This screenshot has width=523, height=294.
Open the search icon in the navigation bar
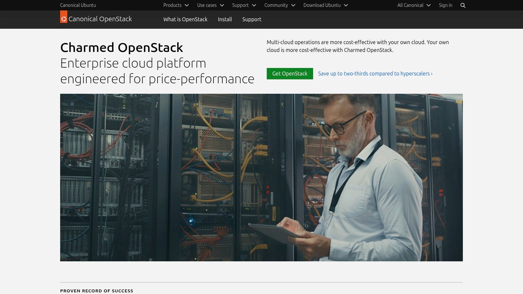pyautogui.click(x=463, y=5)
